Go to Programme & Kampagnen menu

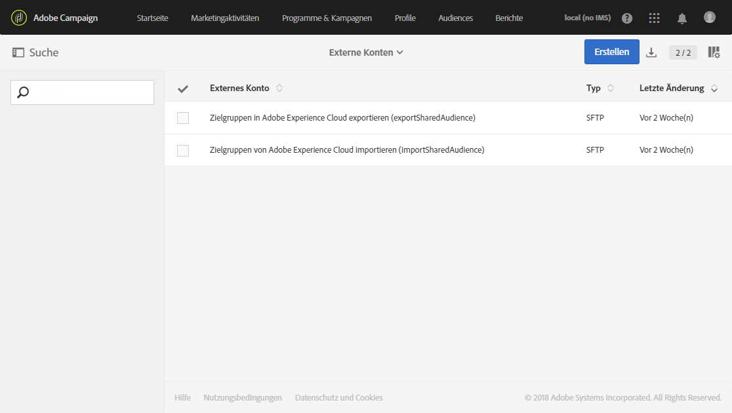click(327, 18)
